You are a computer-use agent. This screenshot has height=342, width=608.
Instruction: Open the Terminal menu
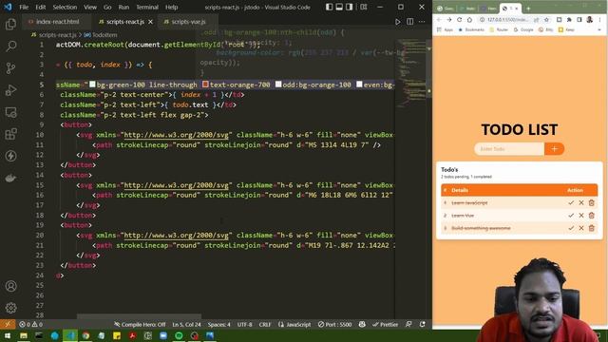pos(147,7)
